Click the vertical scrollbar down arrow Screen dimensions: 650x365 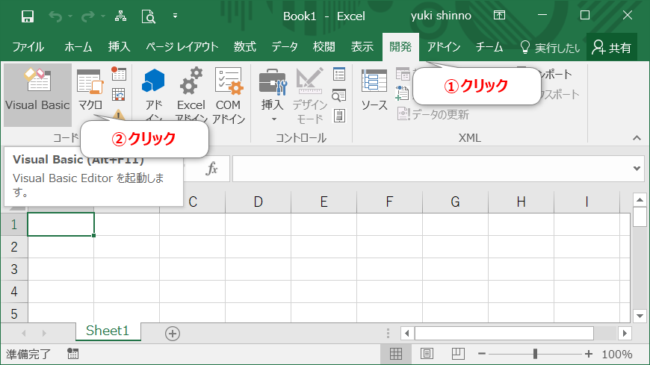[640, 316]
